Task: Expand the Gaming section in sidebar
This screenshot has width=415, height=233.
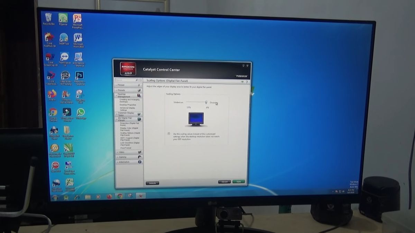Action: [129, 157]
